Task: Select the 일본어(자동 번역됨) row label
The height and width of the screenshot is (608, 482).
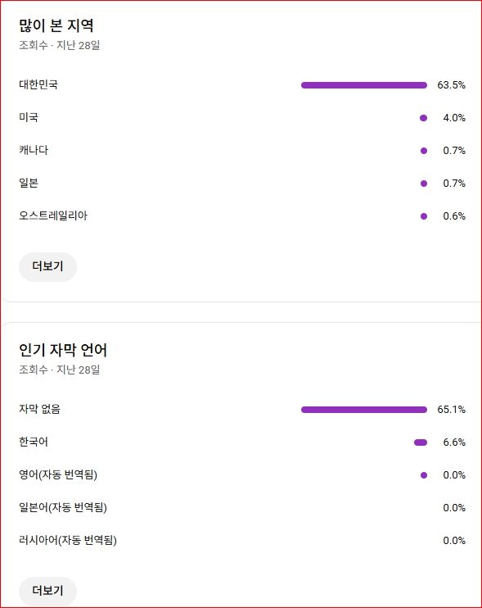Action: click(x=63, y=507)
